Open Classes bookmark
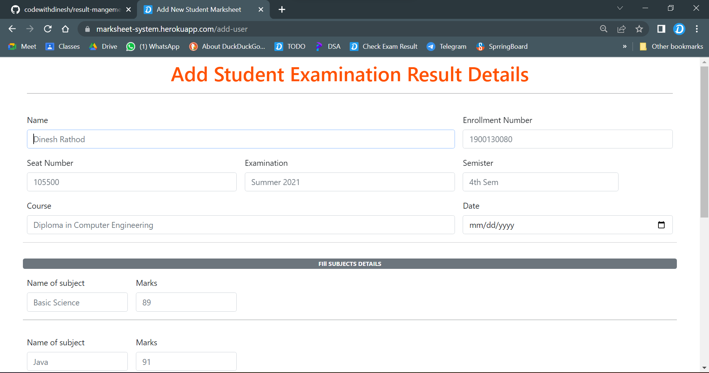 pyautogui.click(x=62, y=47)
